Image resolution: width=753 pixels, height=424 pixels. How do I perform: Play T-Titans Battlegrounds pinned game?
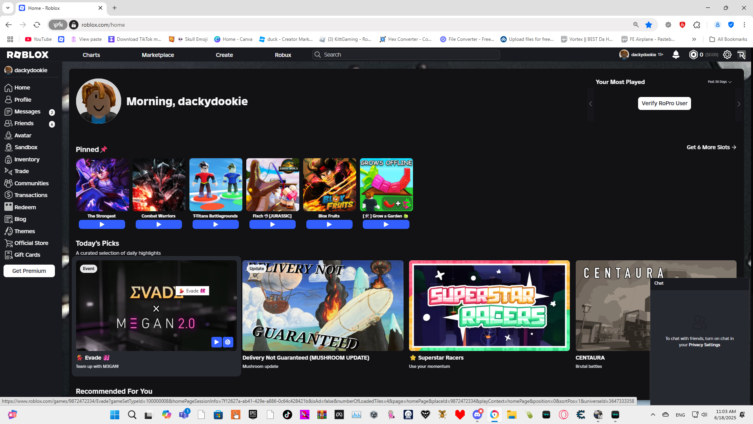216,225
